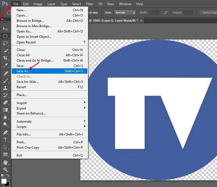The width and height of the screenshot is (217, 187).
Task: Select the Gradient tool
Action: pos(5,110)
